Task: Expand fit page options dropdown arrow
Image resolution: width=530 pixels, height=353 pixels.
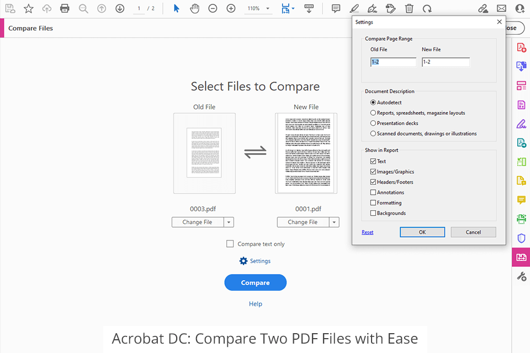Action: click(293, 8)
